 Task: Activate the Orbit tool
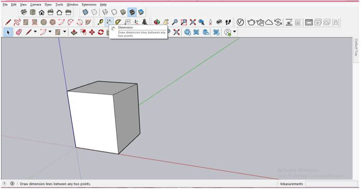[157, 22]
